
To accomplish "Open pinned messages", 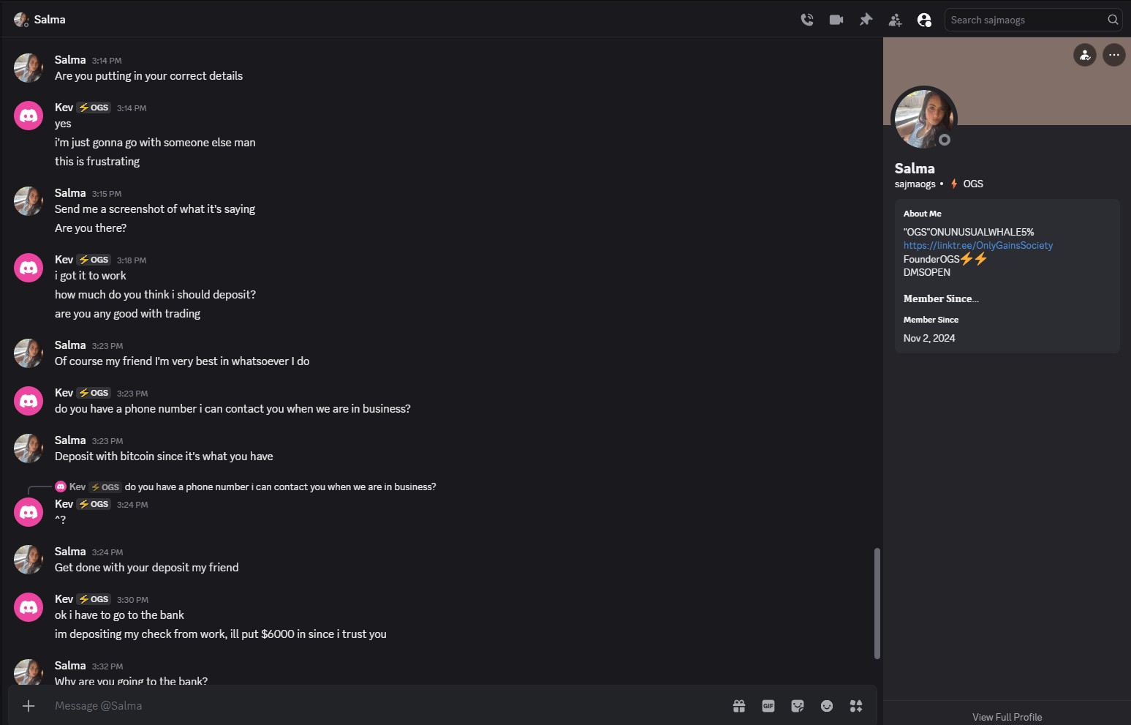I will coord(866,20).
